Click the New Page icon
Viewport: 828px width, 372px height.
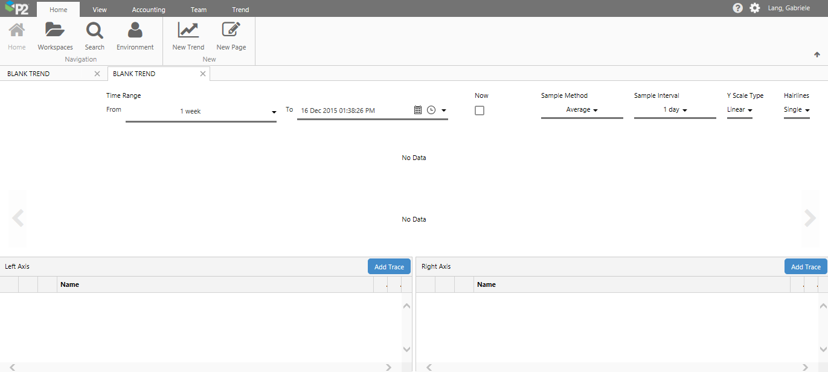pos(231,31)
